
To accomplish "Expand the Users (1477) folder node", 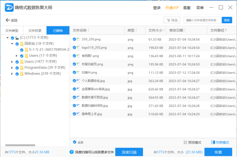I will point(12,62).
